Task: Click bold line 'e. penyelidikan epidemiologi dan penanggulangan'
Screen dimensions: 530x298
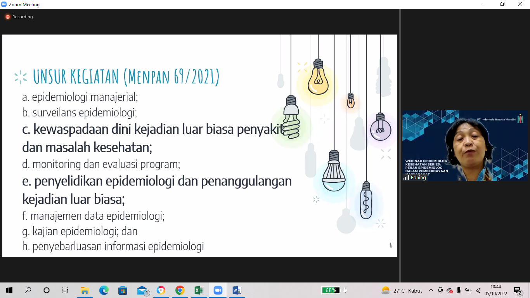Action: coord(157,181)
